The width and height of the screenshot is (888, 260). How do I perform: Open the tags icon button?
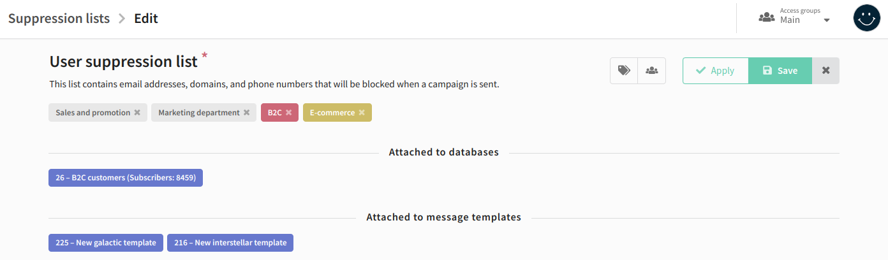(624, 71)
